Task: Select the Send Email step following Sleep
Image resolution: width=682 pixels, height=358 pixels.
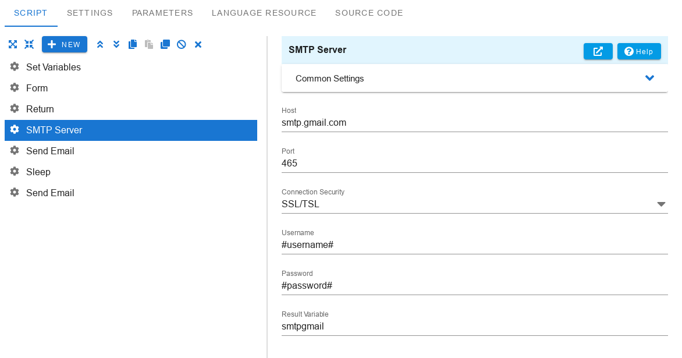Action: click(131, 193)
